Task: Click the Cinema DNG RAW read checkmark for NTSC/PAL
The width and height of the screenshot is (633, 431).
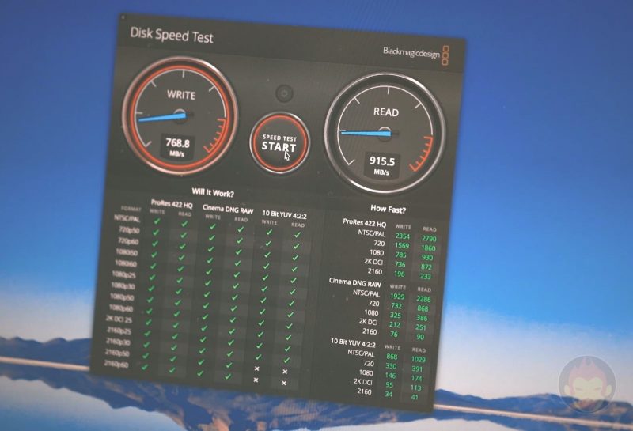Action: [241, 229]
